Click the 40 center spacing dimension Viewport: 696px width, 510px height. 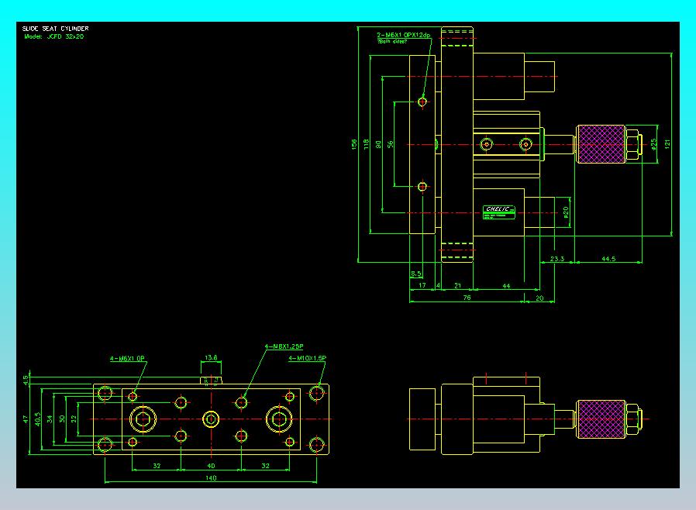coord(211,466)
